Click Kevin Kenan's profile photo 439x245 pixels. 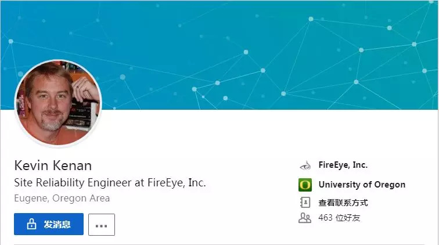58,103
